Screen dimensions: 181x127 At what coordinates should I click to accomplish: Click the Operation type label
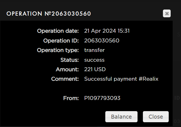58,50
